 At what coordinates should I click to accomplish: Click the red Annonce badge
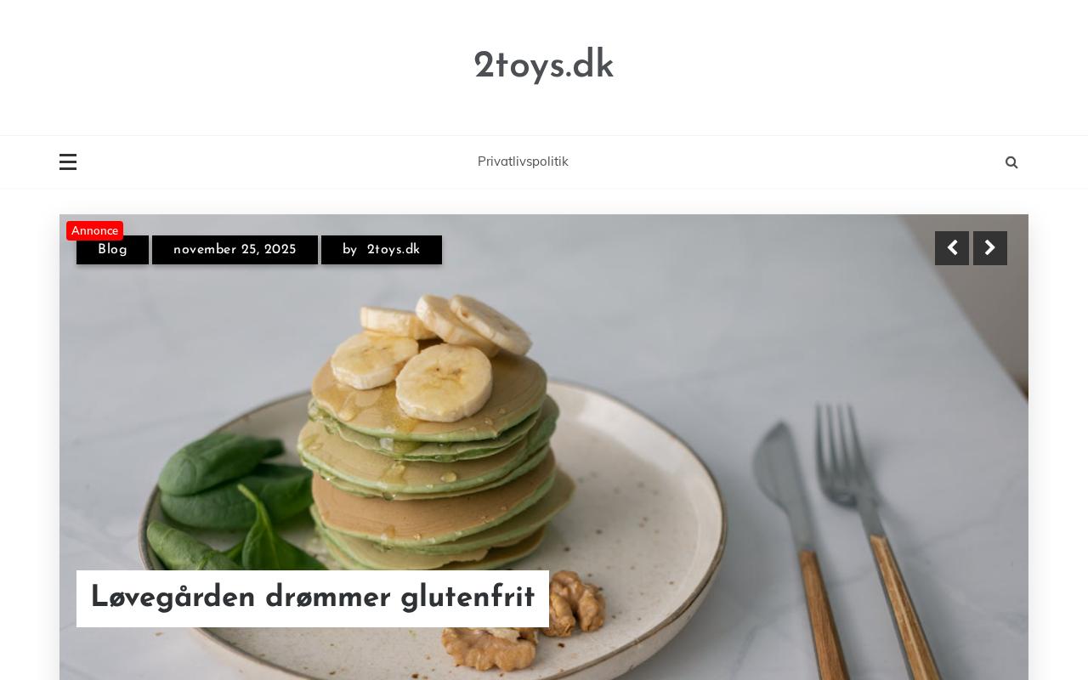click(94, 230)
